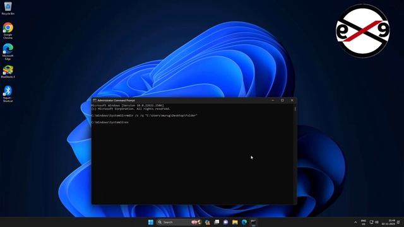Open the ENG language indicator
The width and height of the screenshot is (404, 227).
364,223
